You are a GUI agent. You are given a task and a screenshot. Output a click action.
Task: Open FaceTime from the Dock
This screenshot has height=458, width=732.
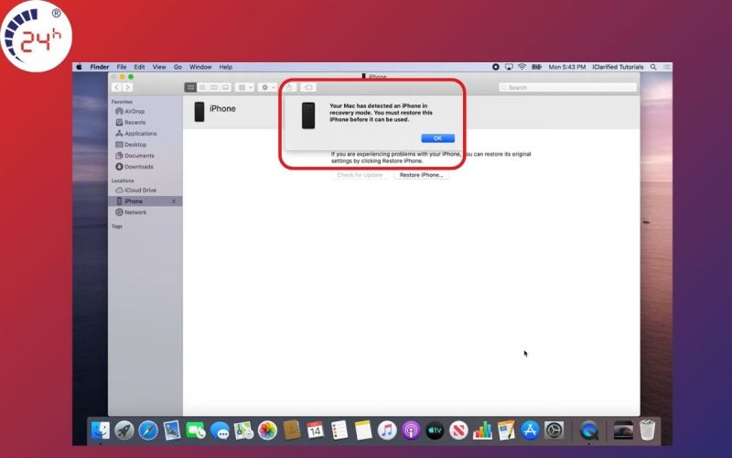(196, 430)
